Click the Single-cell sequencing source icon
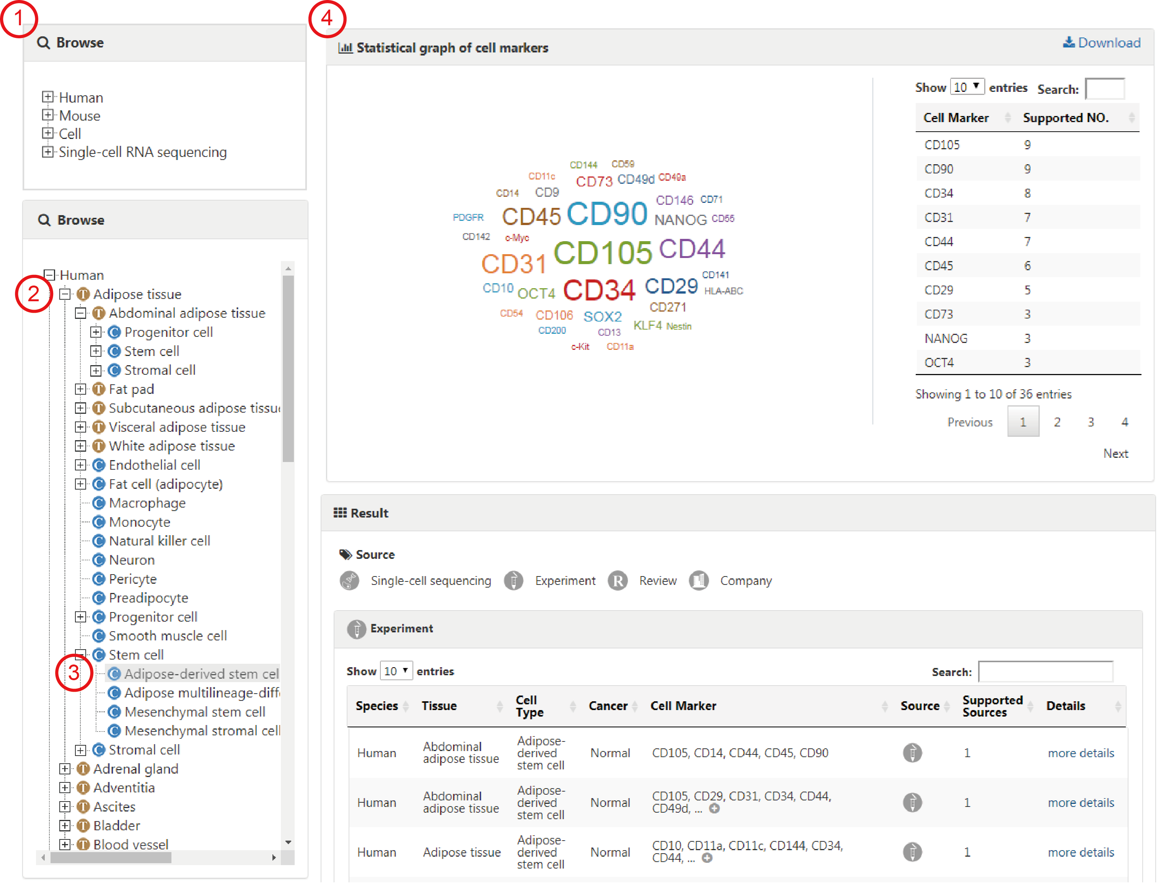Image resolution: width=1161 pixels, height=885 pixels. [x=350, y=581]
